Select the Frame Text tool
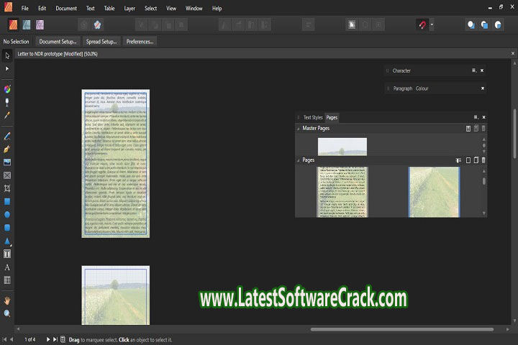 7,254
